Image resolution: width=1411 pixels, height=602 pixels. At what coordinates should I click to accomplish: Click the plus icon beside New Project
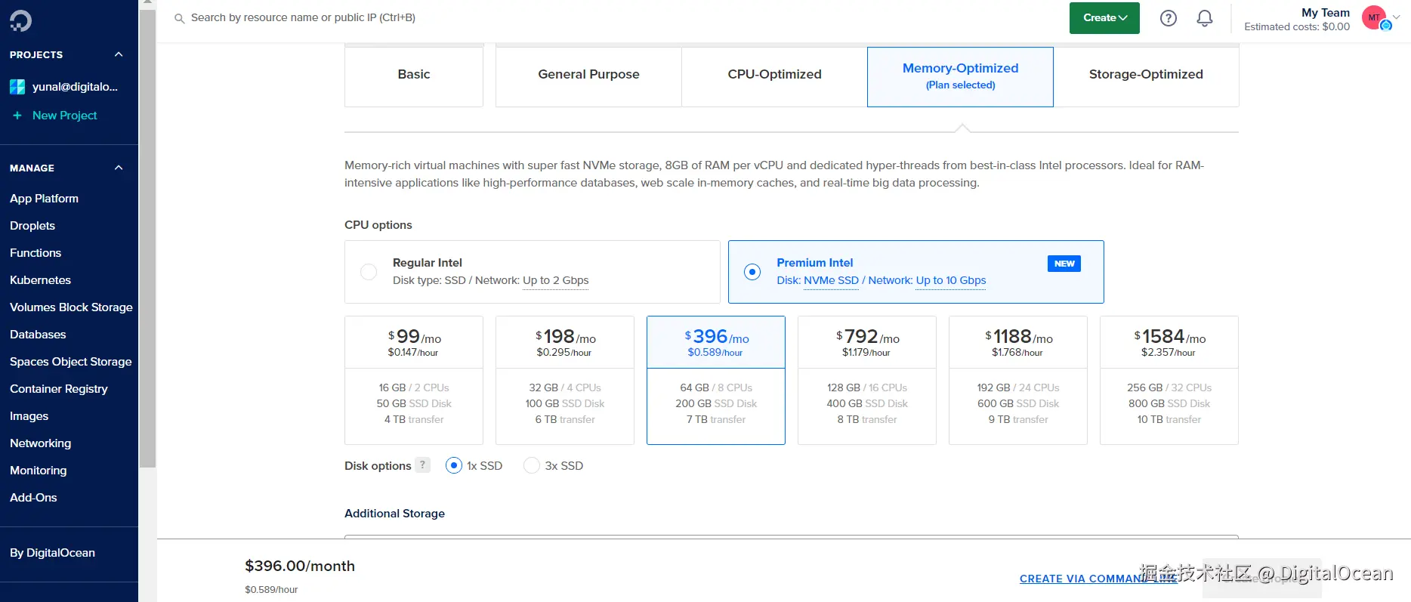tap(17, 116)
